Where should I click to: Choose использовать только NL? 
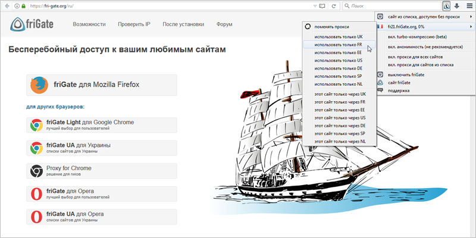point(339,84)
